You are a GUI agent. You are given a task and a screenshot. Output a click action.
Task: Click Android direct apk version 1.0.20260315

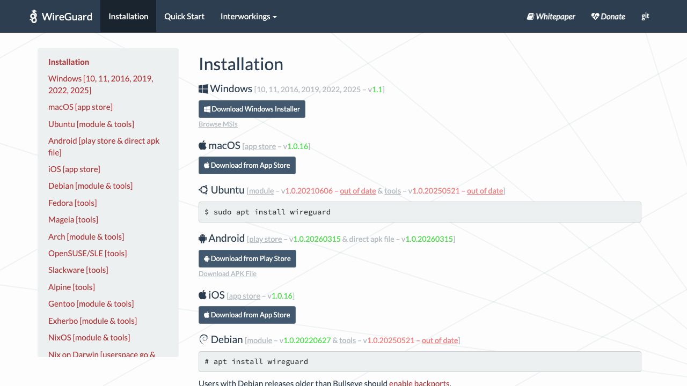(x=429, y=239)
